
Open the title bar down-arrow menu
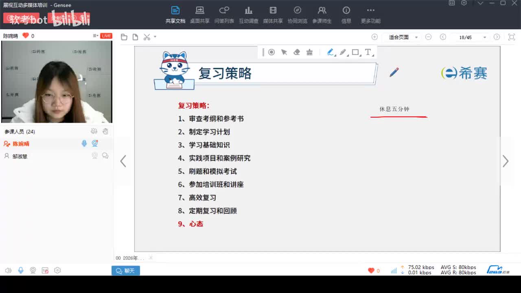pyautogui.click(x=481, y=3)
